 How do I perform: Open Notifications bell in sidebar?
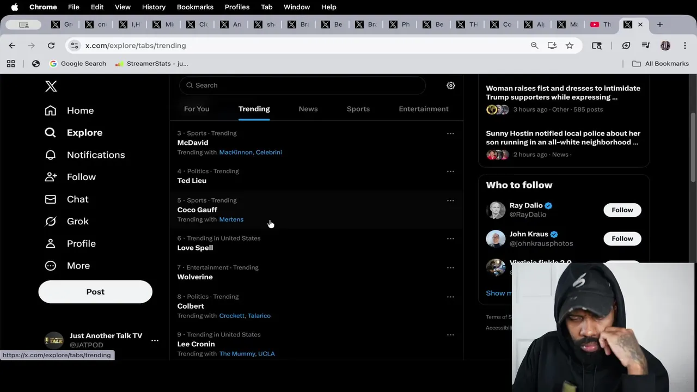[84, 155]
